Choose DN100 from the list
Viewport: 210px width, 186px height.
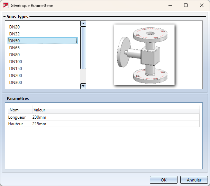[x=16, y=62]
